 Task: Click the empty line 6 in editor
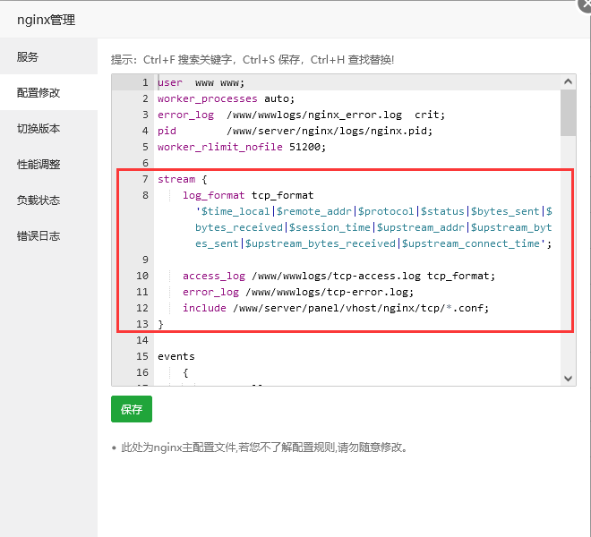356,163
